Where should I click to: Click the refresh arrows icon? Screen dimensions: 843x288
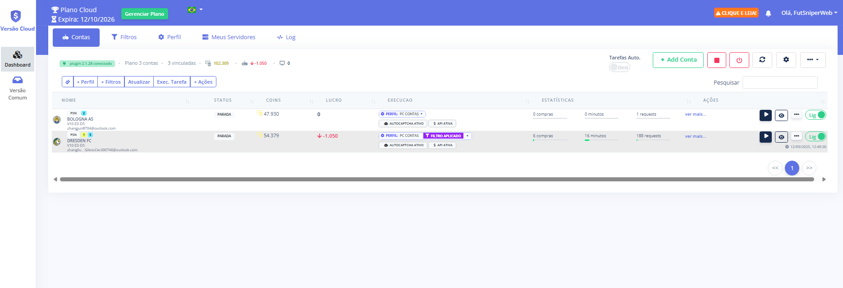762,60
